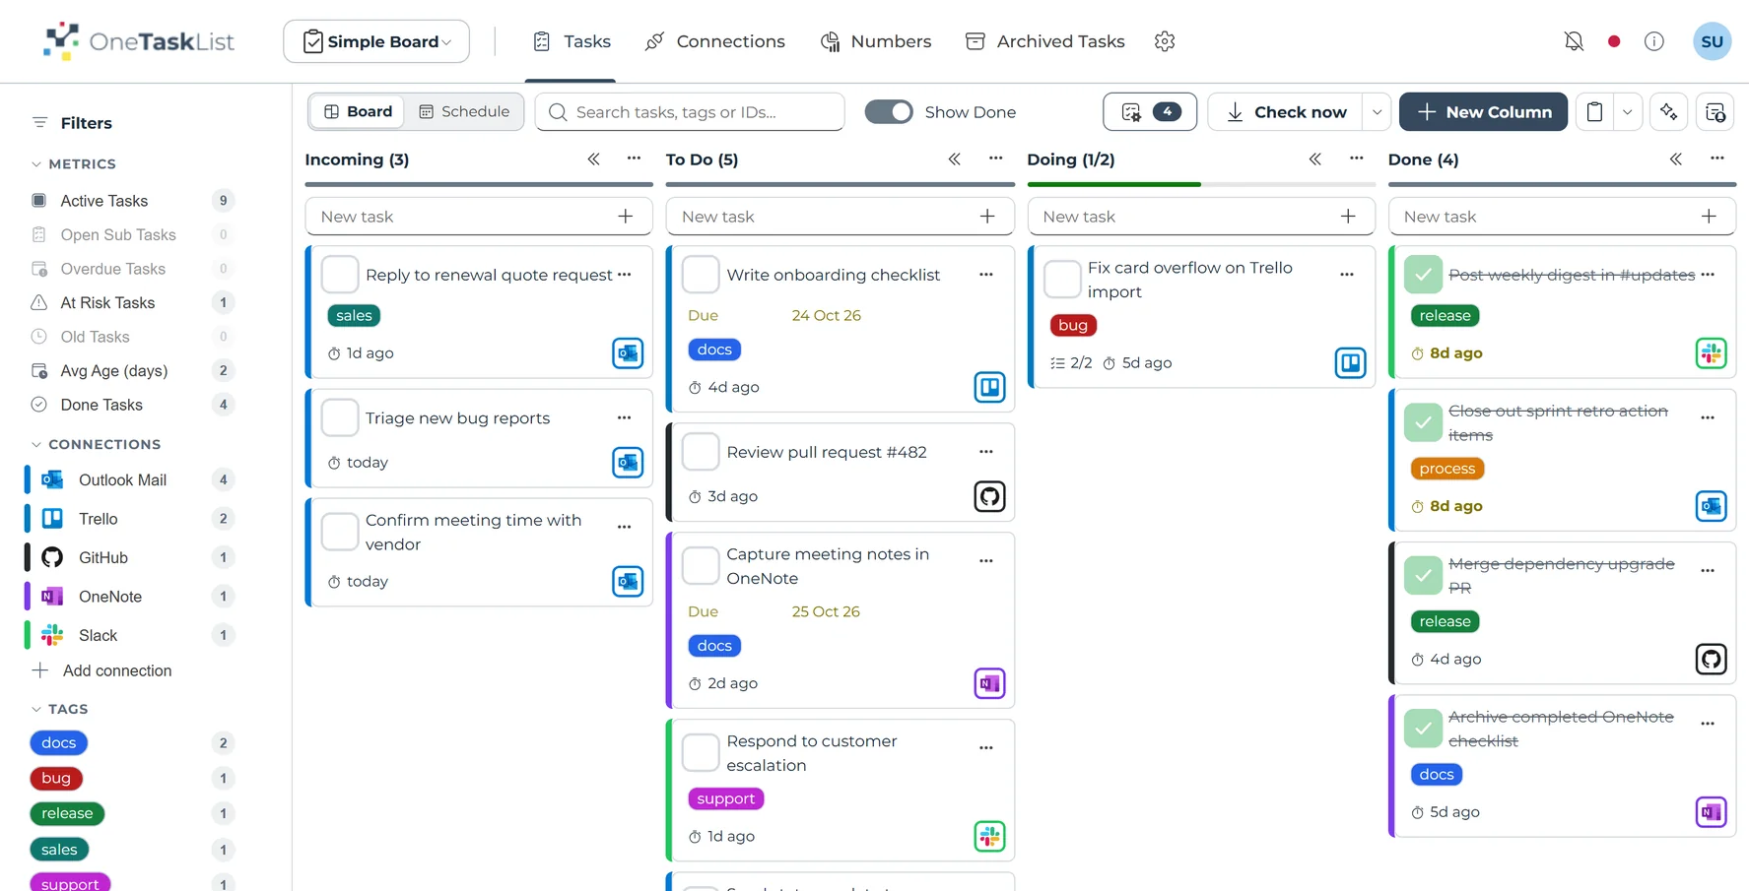The image size is (1749, 891).
Task: Check off Reply to renewal quote request
Action: (340, 275)
